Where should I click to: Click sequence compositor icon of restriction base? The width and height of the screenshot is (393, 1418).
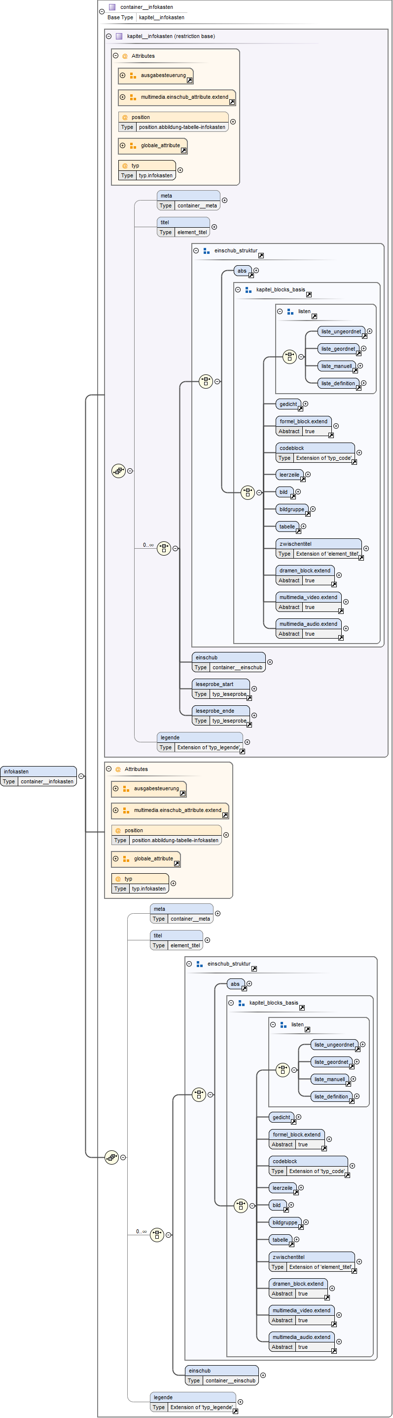click(119, 471)
